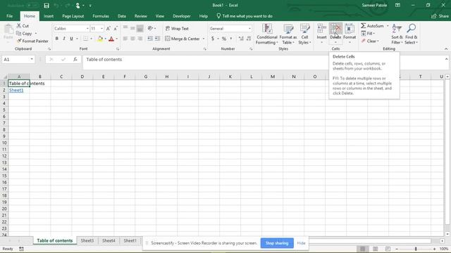
Task: Toggle align text right
Action: (x=140, y=39)
